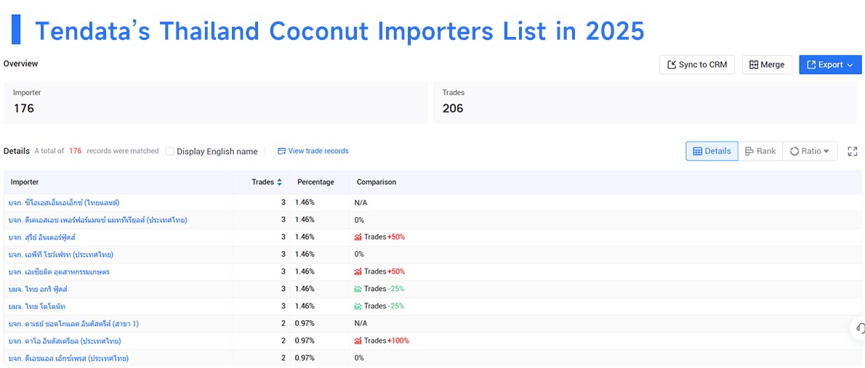The image size is (865, 368).
Task: Click trend icon in เอเชียติค อุตสาหกรรมเกษตร row
Action: pos(358,271)
